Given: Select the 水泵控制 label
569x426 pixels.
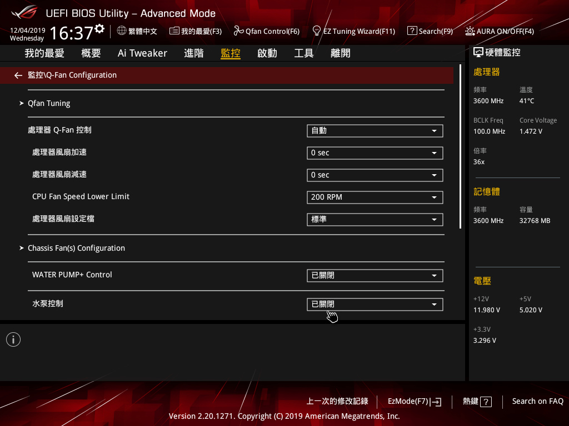Looking at the screenshot, I should pos(48,303).
